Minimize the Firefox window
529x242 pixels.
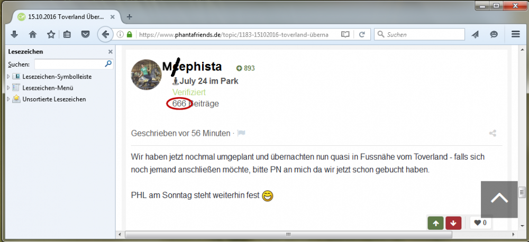[x=483, y=5]
